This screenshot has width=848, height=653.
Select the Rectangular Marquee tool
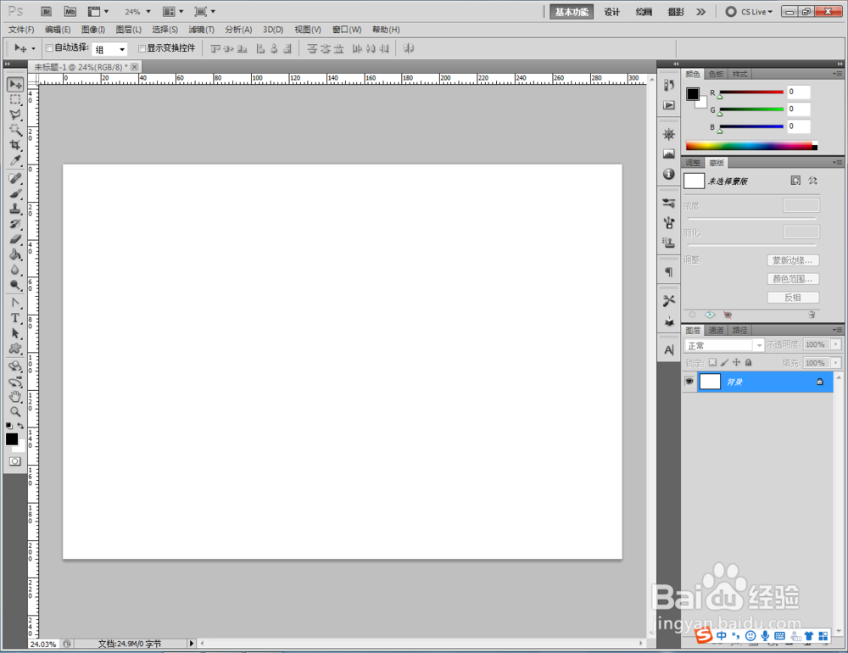(15, 99)
